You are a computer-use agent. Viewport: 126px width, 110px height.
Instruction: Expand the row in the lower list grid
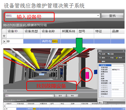(7, 109)
